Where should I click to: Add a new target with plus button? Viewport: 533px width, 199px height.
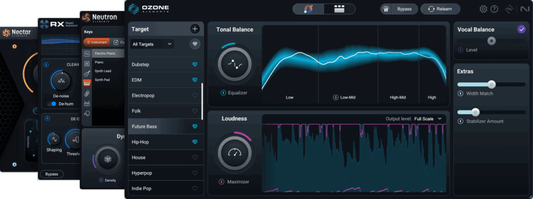(195, 29)
